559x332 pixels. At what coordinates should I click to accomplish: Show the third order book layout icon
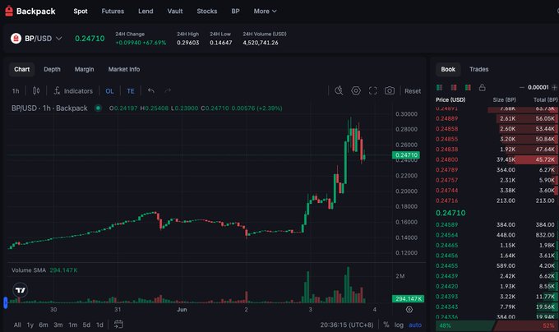coord(468,88)
